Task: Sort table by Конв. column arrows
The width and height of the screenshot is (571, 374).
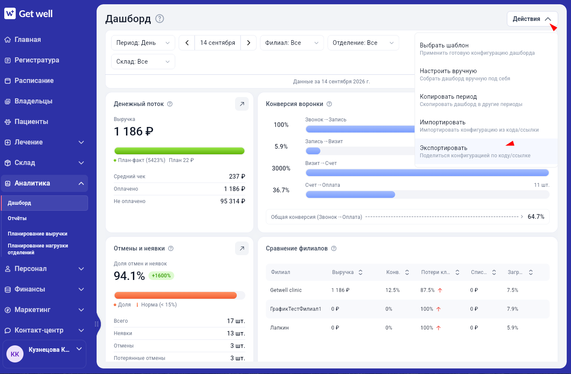Action: (x=407, y=272)
